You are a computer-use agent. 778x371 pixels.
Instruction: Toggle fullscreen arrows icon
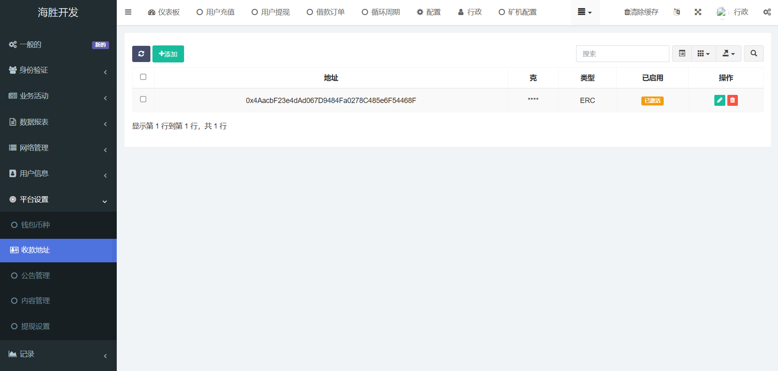(x=698, y=12)
